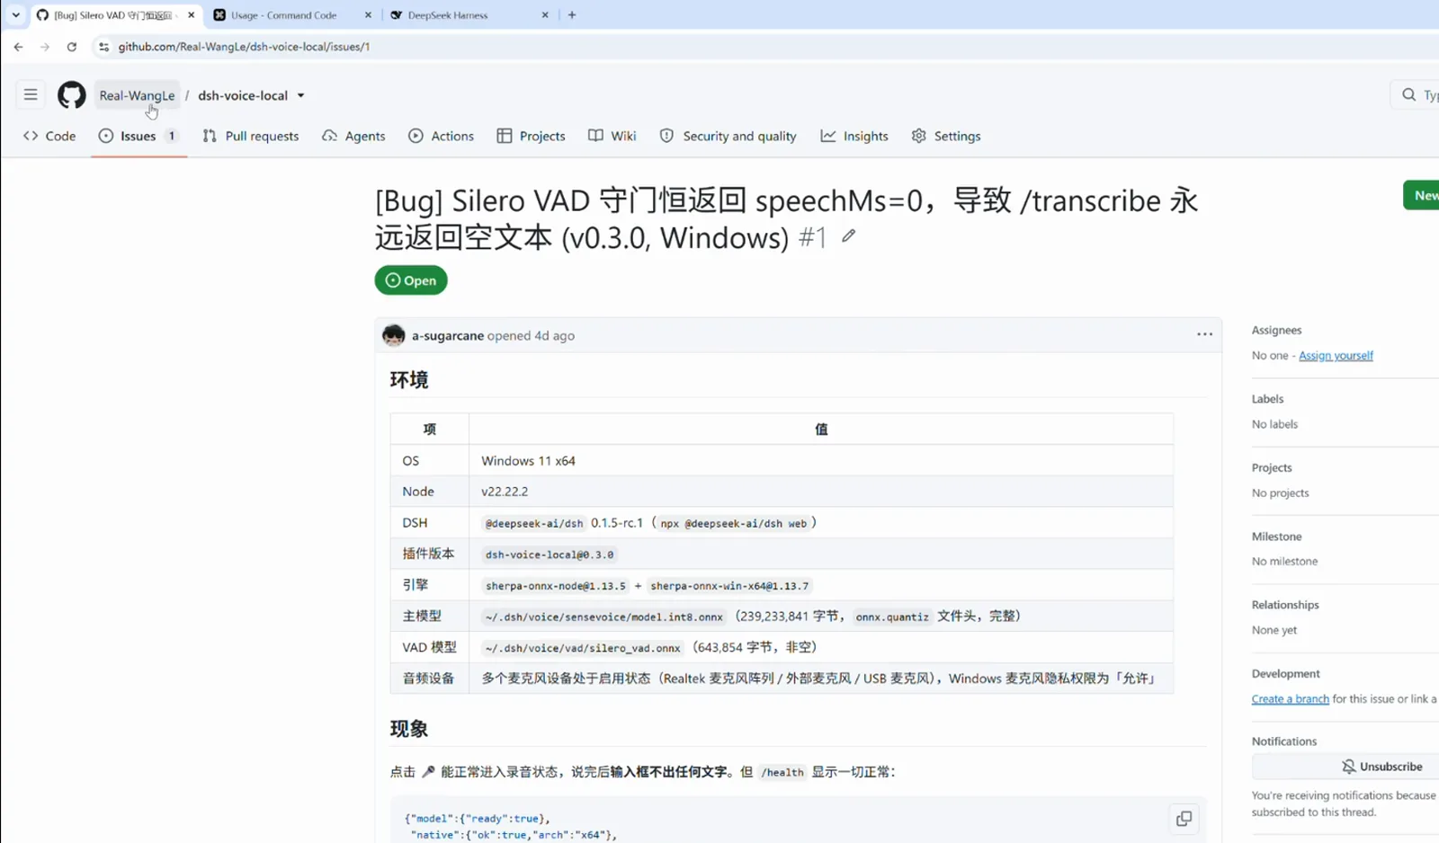Screen dimensions: 1439x843
Task: Open the Projects tab
Action: [531, 136]
